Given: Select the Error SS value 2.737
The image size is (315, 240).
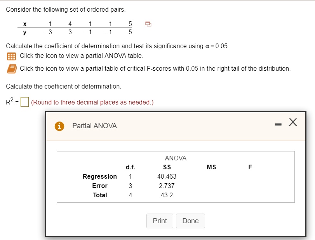Looking at the screenshot, I should pos(167,186).
